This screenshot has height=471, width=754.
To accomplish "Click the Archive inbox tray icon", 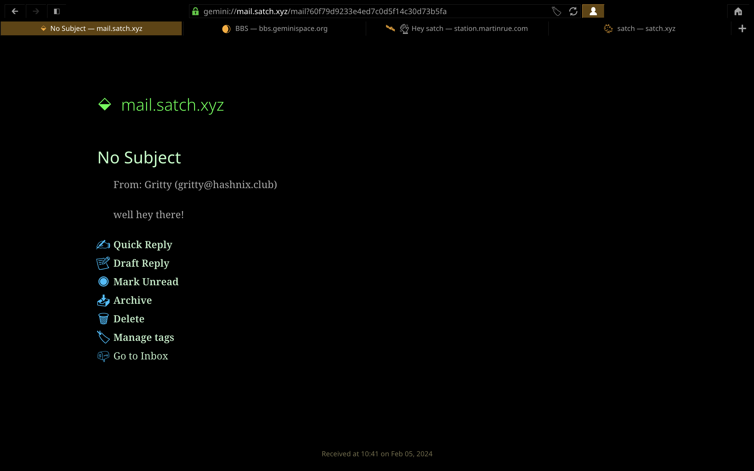I will [x=103, y=301].
